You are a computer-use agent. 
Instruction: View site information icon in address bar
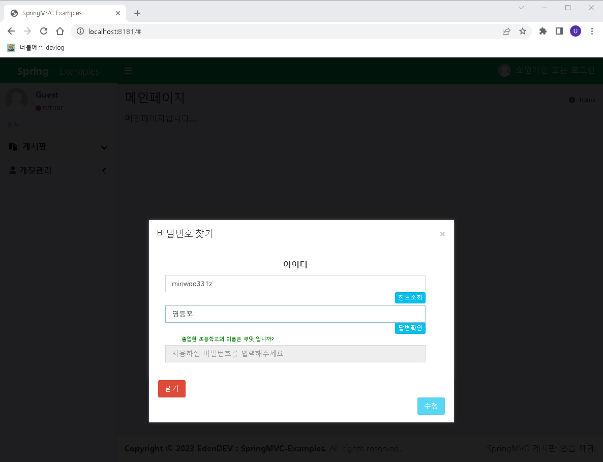click(x=80, y=31)
